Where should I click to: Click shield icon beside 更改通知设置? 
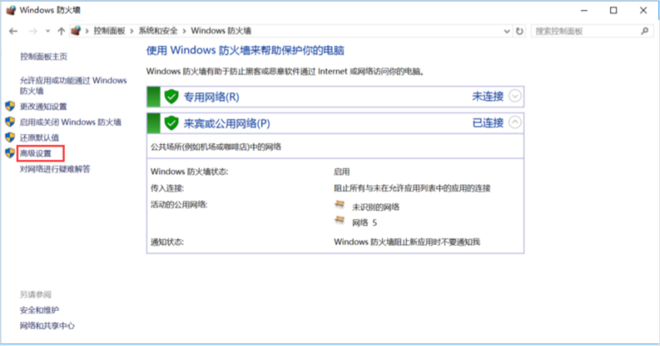tap(10, 106)
